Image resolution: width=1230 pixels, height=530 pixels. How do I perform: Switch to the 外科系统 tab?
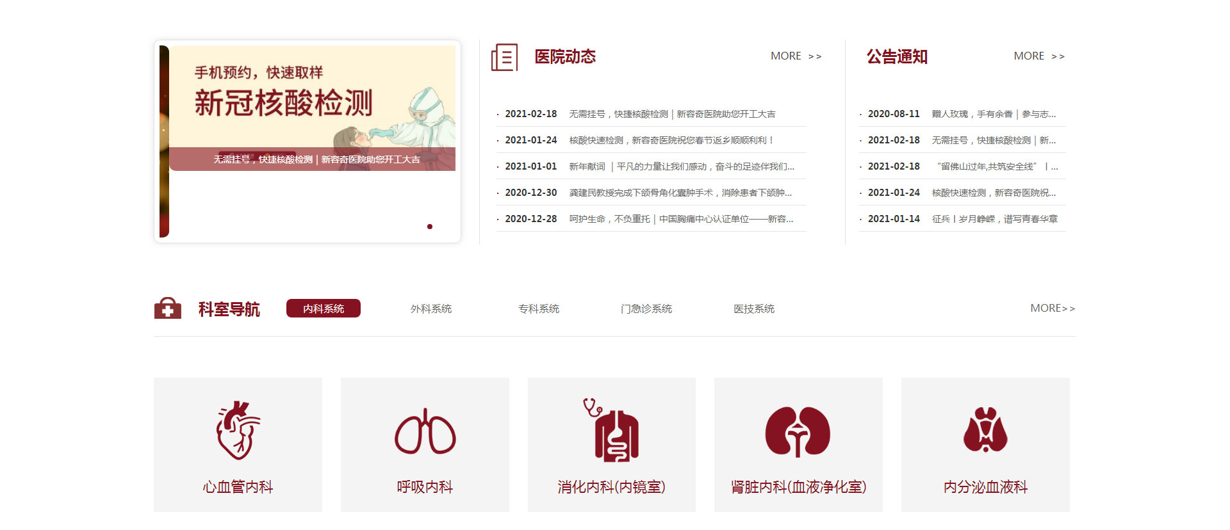[431, 309]
